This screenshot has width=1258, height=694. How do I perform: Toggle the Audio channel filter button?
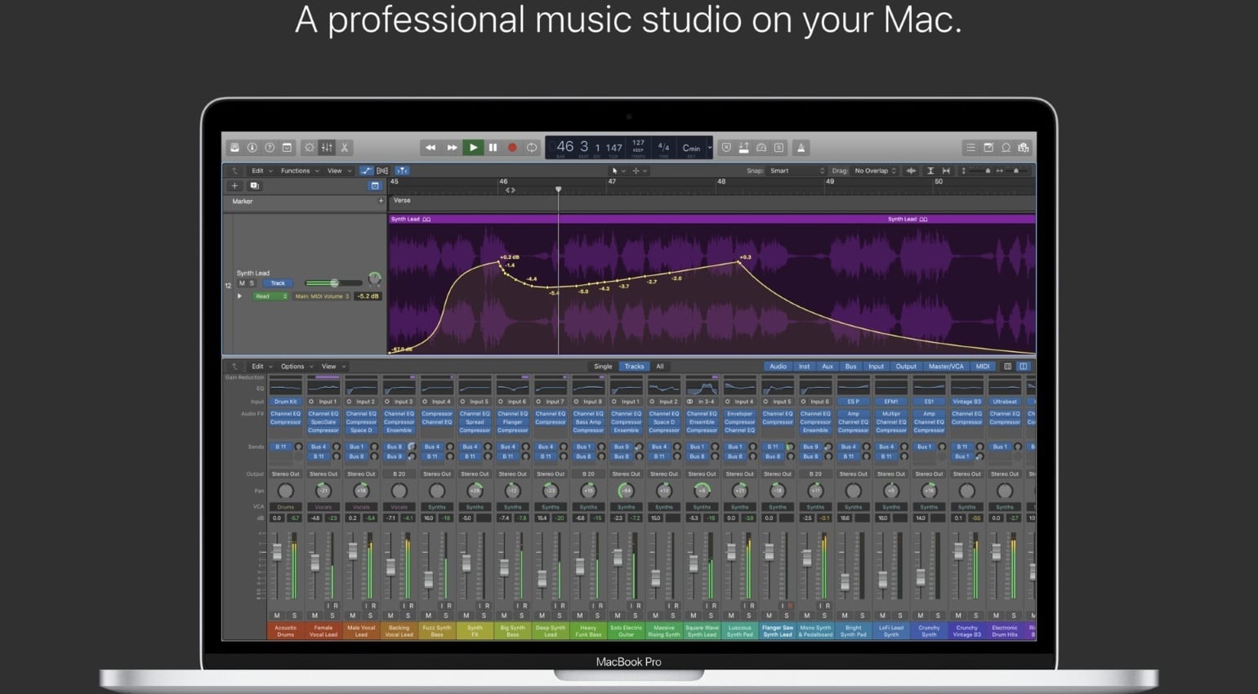778,367
